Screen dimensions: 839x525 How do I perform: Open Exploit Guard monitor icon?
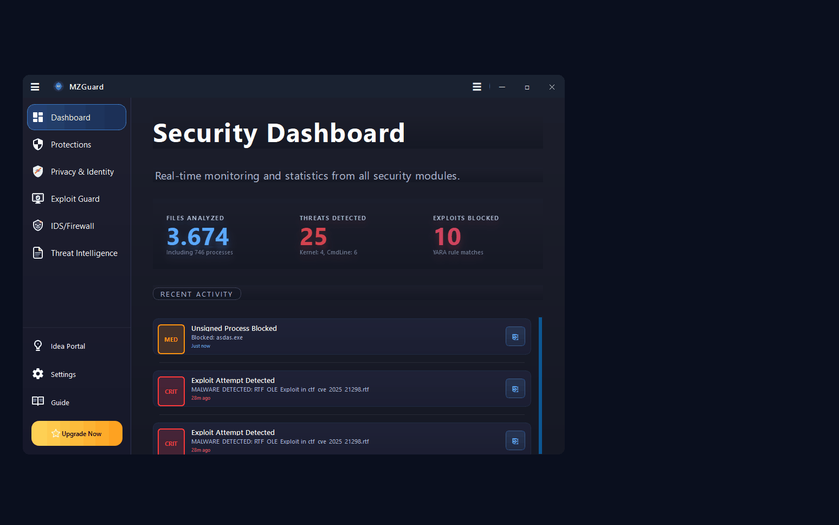(x=38, y=199)
